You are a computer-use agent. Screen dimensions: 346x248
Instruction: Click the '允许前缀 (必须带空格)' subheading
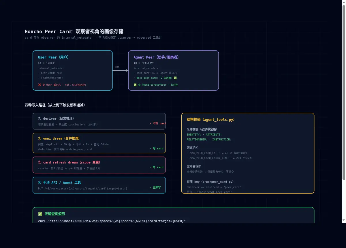[202, 129]
